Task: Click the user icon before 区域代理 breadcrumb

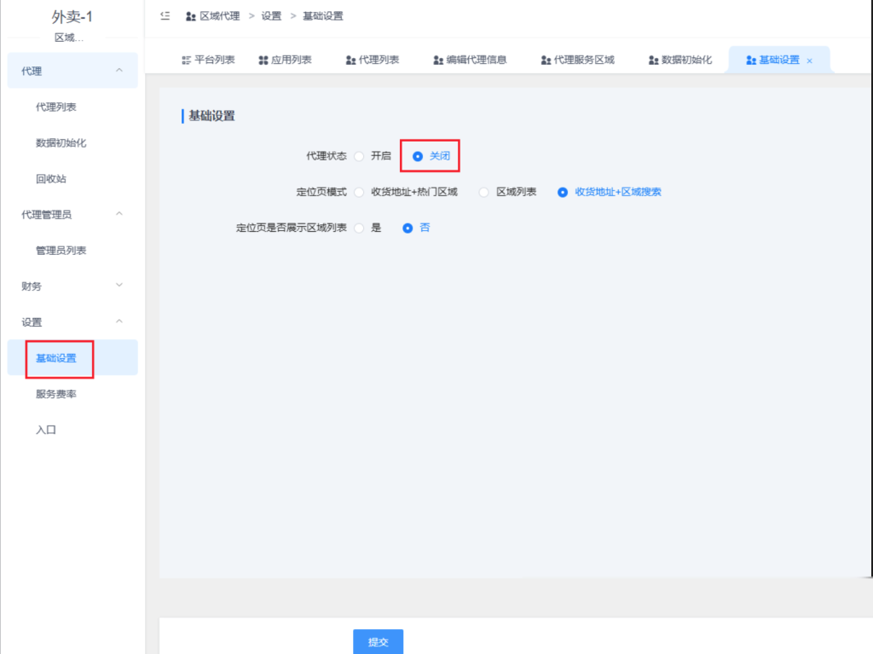Action: tap(190, 15)
